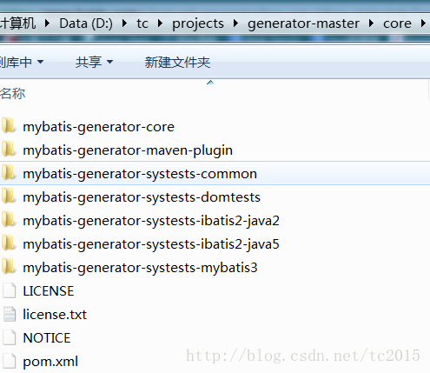Select the mybatis-generator-maven-plugin name text

coord(128,150)
